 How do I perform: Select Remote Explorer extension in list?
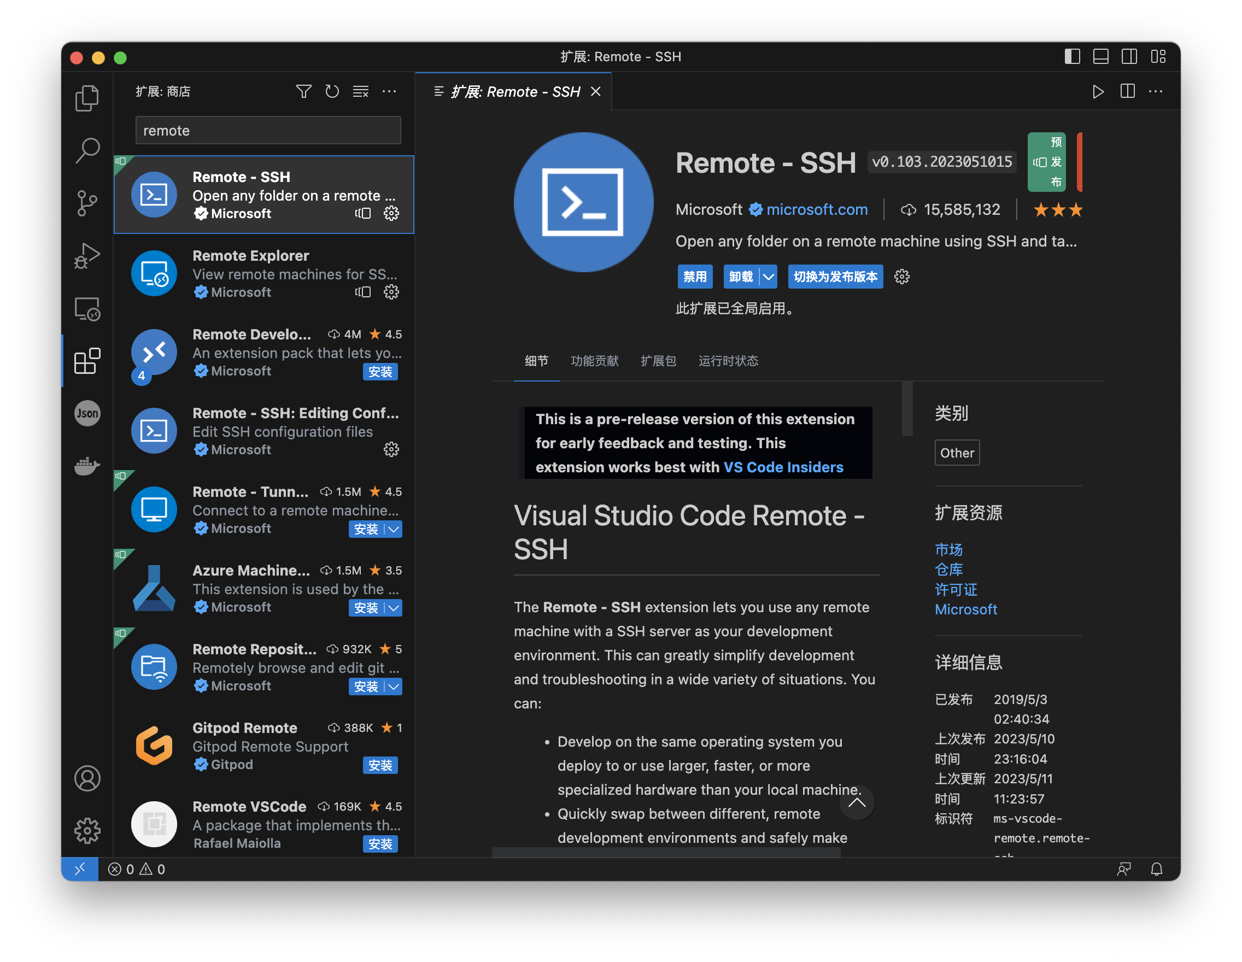point(264,273)
